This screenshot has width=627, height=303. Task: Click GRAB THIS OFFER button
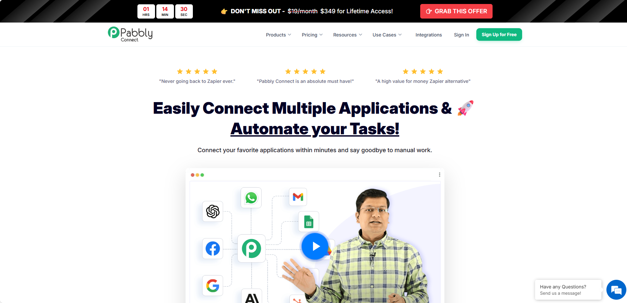point(456,11)
